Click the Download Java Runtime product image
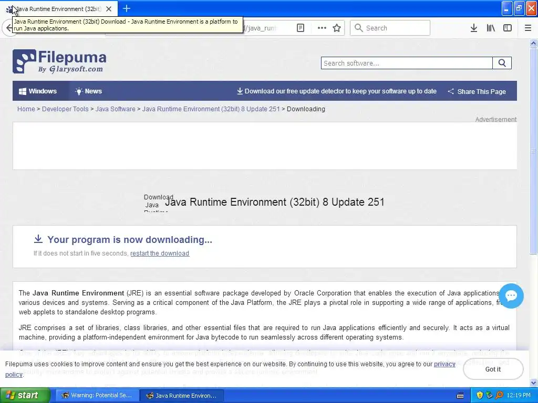The height and width of the screenshot is (403, 538). tap(157, 203)
